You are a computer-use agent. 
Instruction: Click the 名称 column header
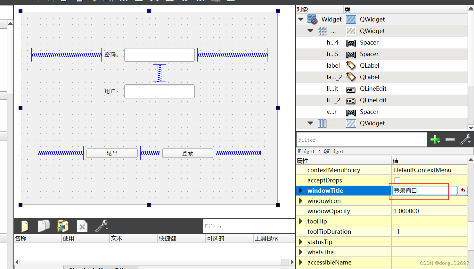click(x=38, y=238)
